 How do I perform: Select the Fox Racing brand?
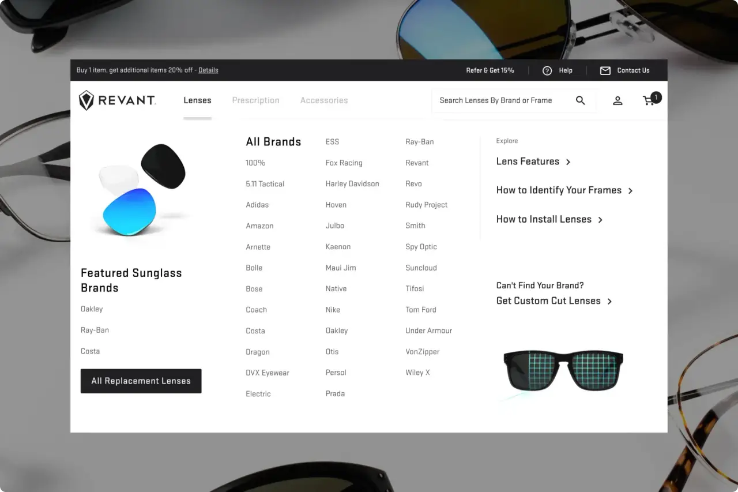click(344, 163)
